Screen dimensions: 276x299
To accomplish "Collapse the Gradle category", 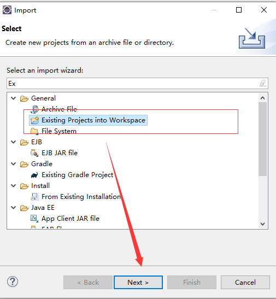I will pyautogui.click(x=14, y=164).
